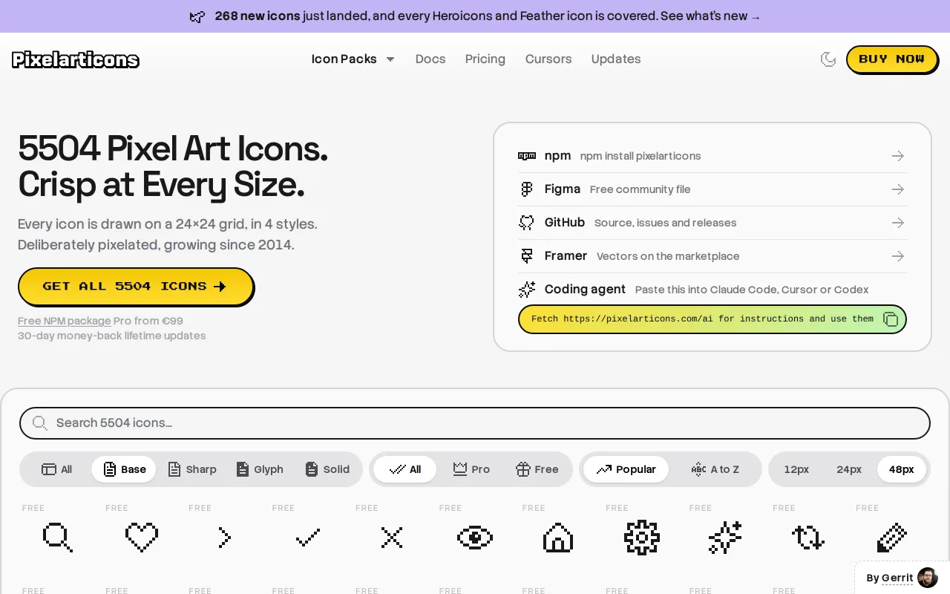Show only Free icons
Viewport: 950px width, 594px height.
pyautogui.click(x=537, y=469)
